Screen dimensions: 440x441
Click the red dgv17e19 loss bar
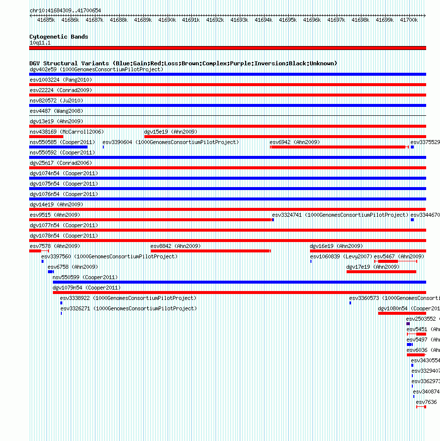tap(381, 272)
